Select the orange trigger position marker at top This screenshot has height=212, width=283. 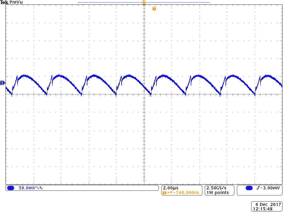point(144,2)
